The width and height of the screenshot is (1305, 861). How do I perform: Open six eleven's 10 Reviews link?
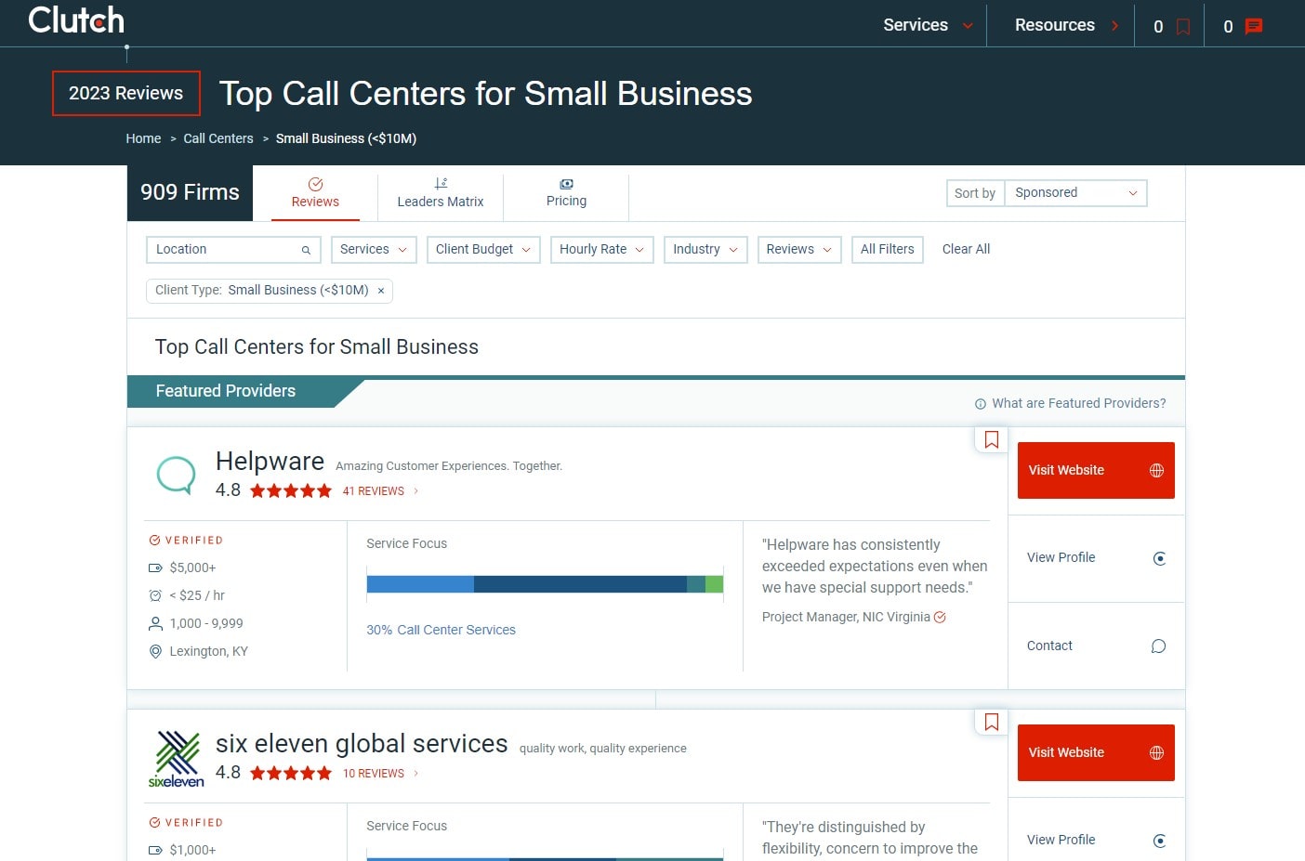click(374, 774)
